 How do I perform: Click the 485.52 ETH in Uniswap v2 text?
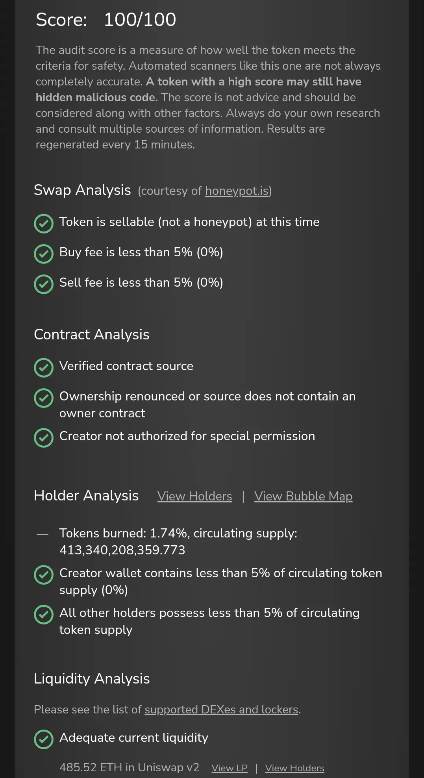129,767
